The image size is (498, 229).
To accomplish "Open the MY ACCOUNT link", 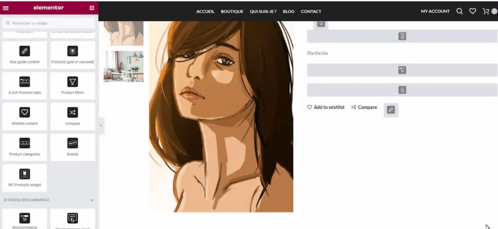I will tap(435, 11).
